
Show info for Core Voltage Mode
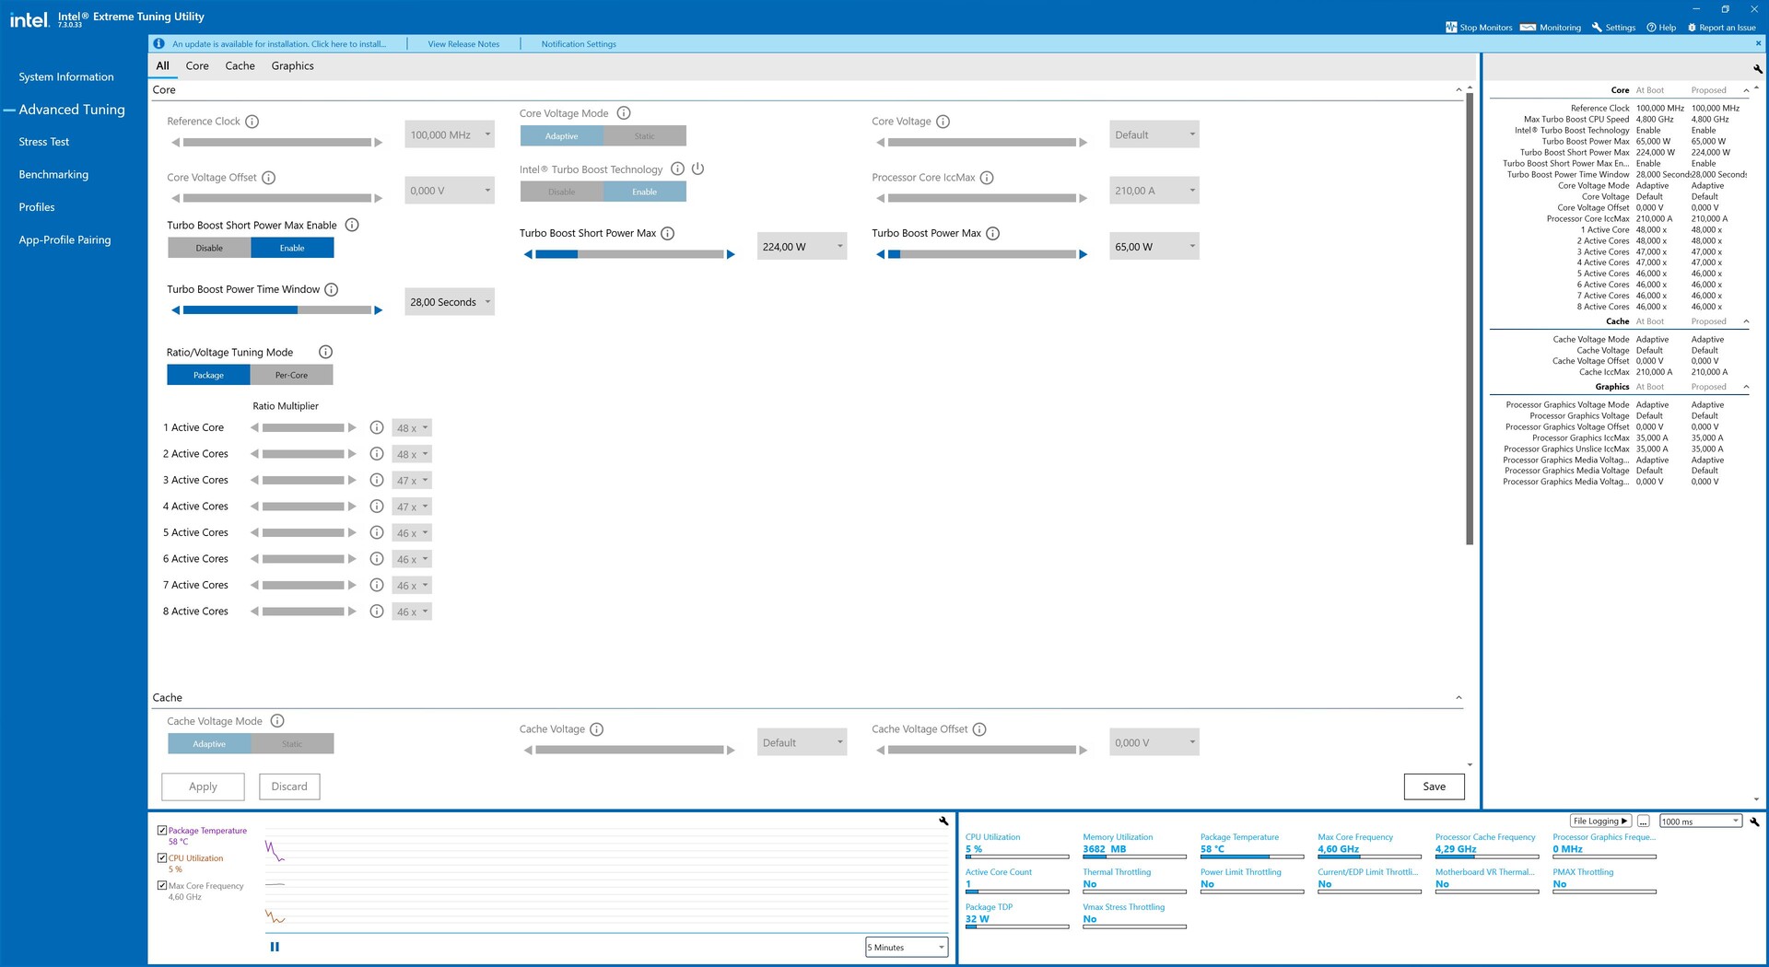(x=624, y=113)
